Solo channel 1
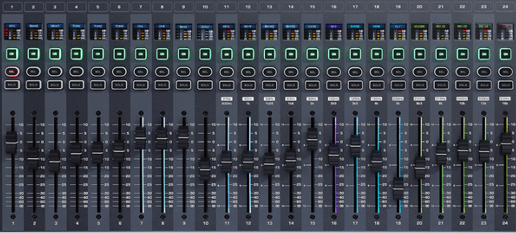516x233 pixels. click(12, 85)
